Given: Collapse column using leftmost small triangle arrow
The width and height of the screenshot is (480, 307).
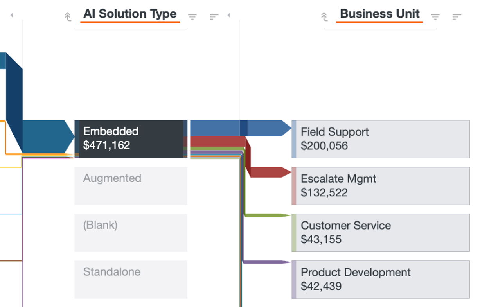Looking at the screenshot, I should tap(12, 15).
